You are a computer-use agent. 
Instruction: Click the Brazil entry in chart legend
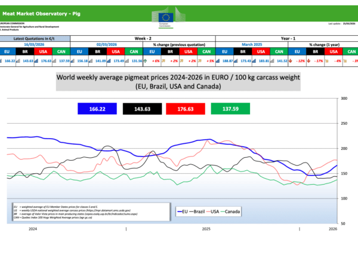coord(197,212)
